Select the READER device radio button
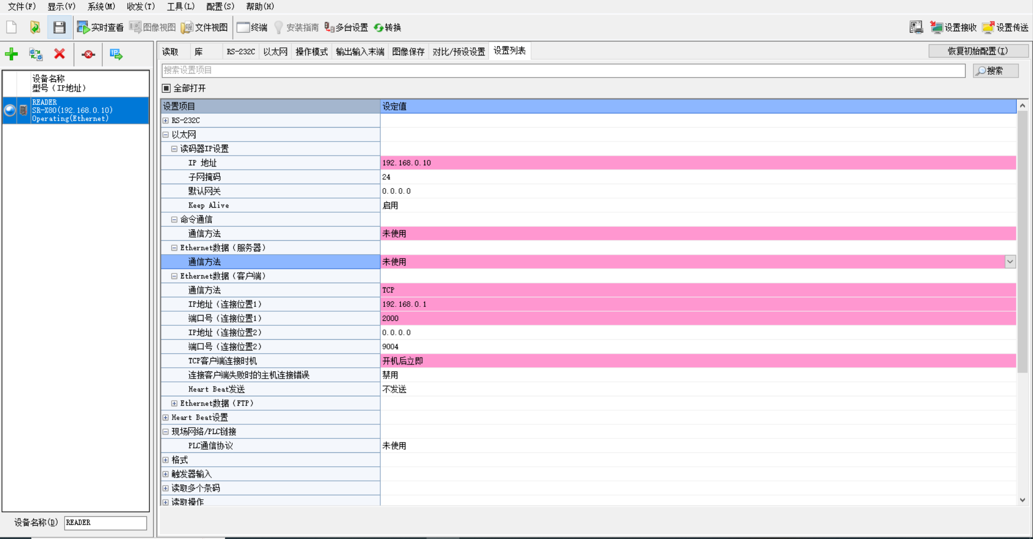 pyautogui.click(x=10, y=110)
